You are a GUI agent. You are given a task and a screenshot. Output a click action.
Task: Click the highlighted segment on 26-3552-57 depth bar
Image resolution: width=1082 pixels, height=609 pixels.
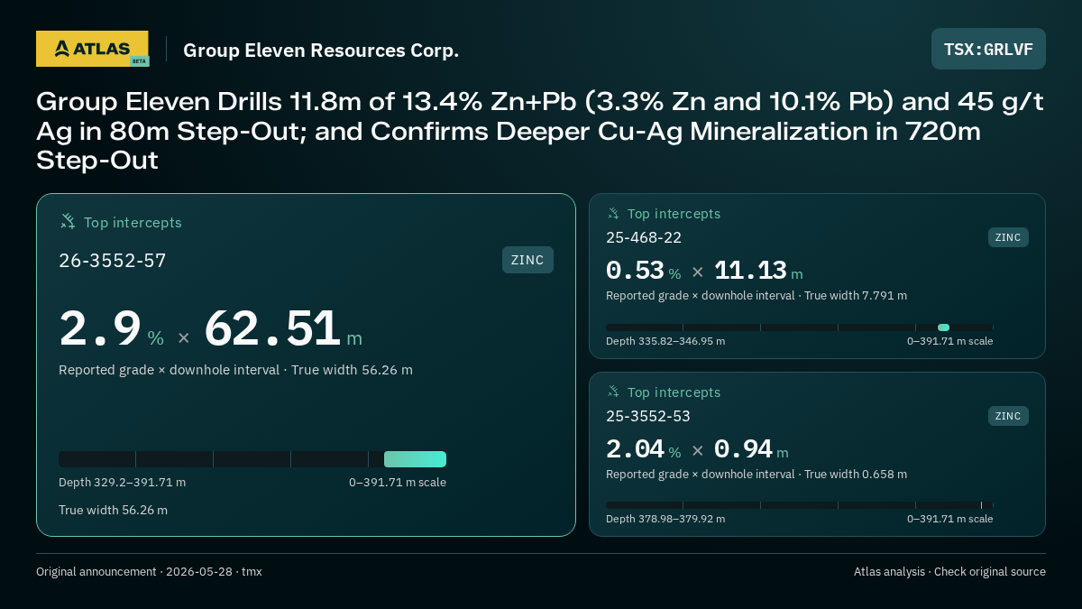[415, 459]
